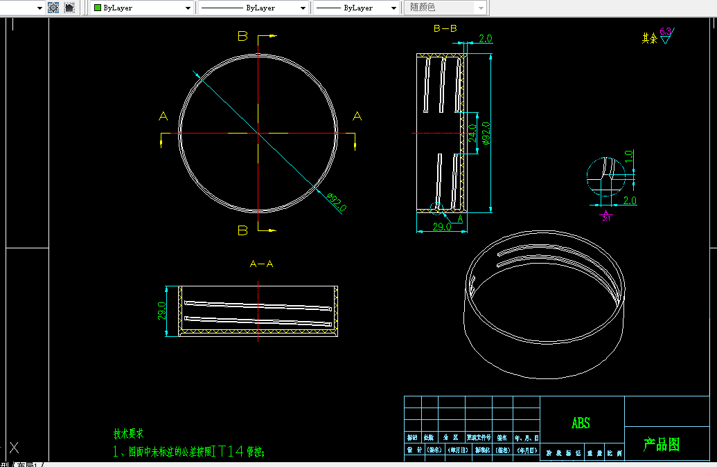The height and width of the screenshot is (467, 717).
Task: Select the 24.0 dimension in B-B view
Action: pos(472,134)
